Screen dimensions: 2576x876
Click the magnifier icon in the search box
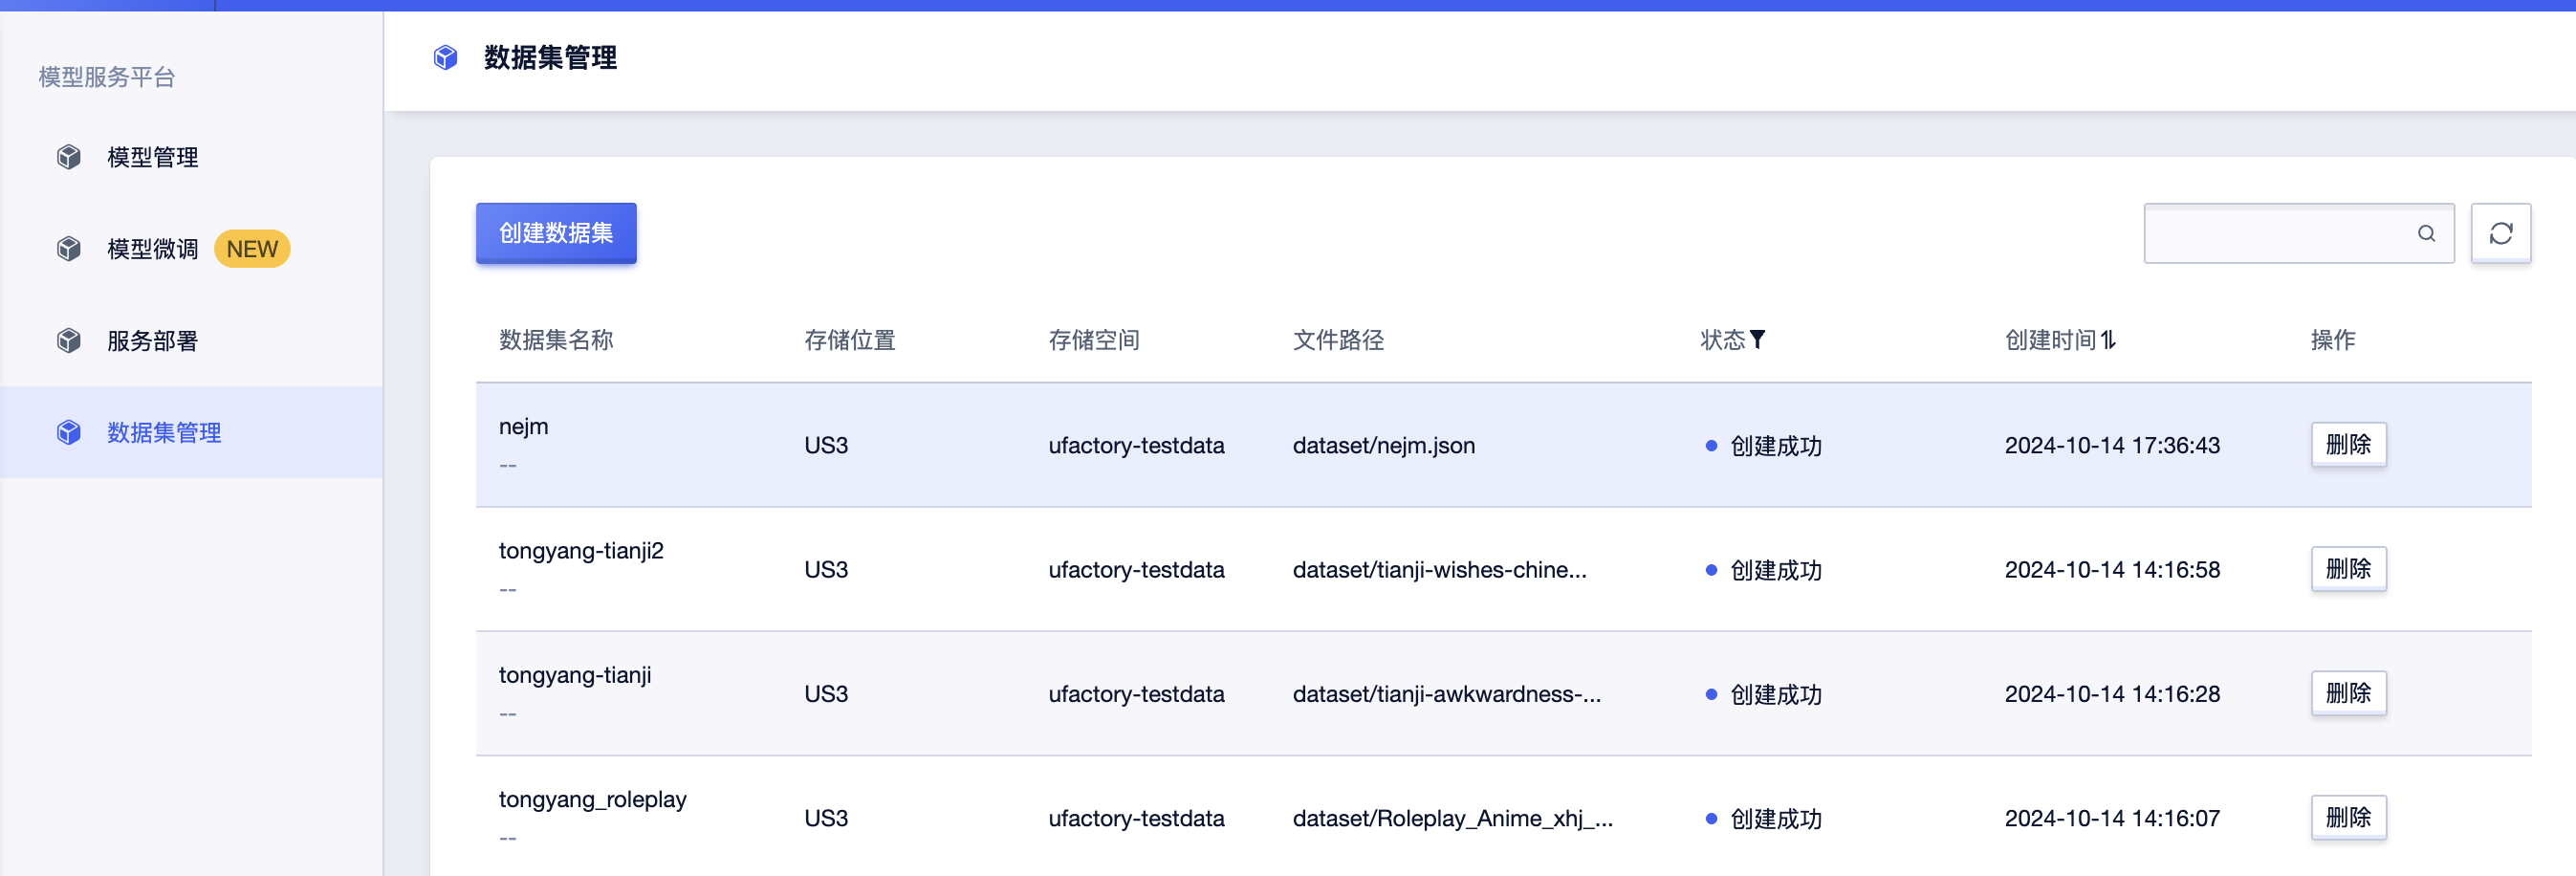tap(2426, 233)
